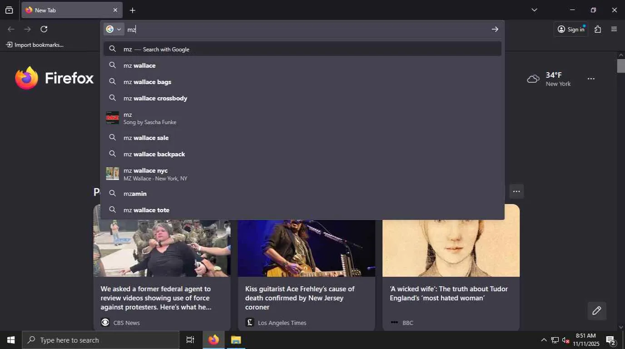This screenshot has height=349, width=625.
Task: Show hidden system tray icons
Action: tap(544, 340)
